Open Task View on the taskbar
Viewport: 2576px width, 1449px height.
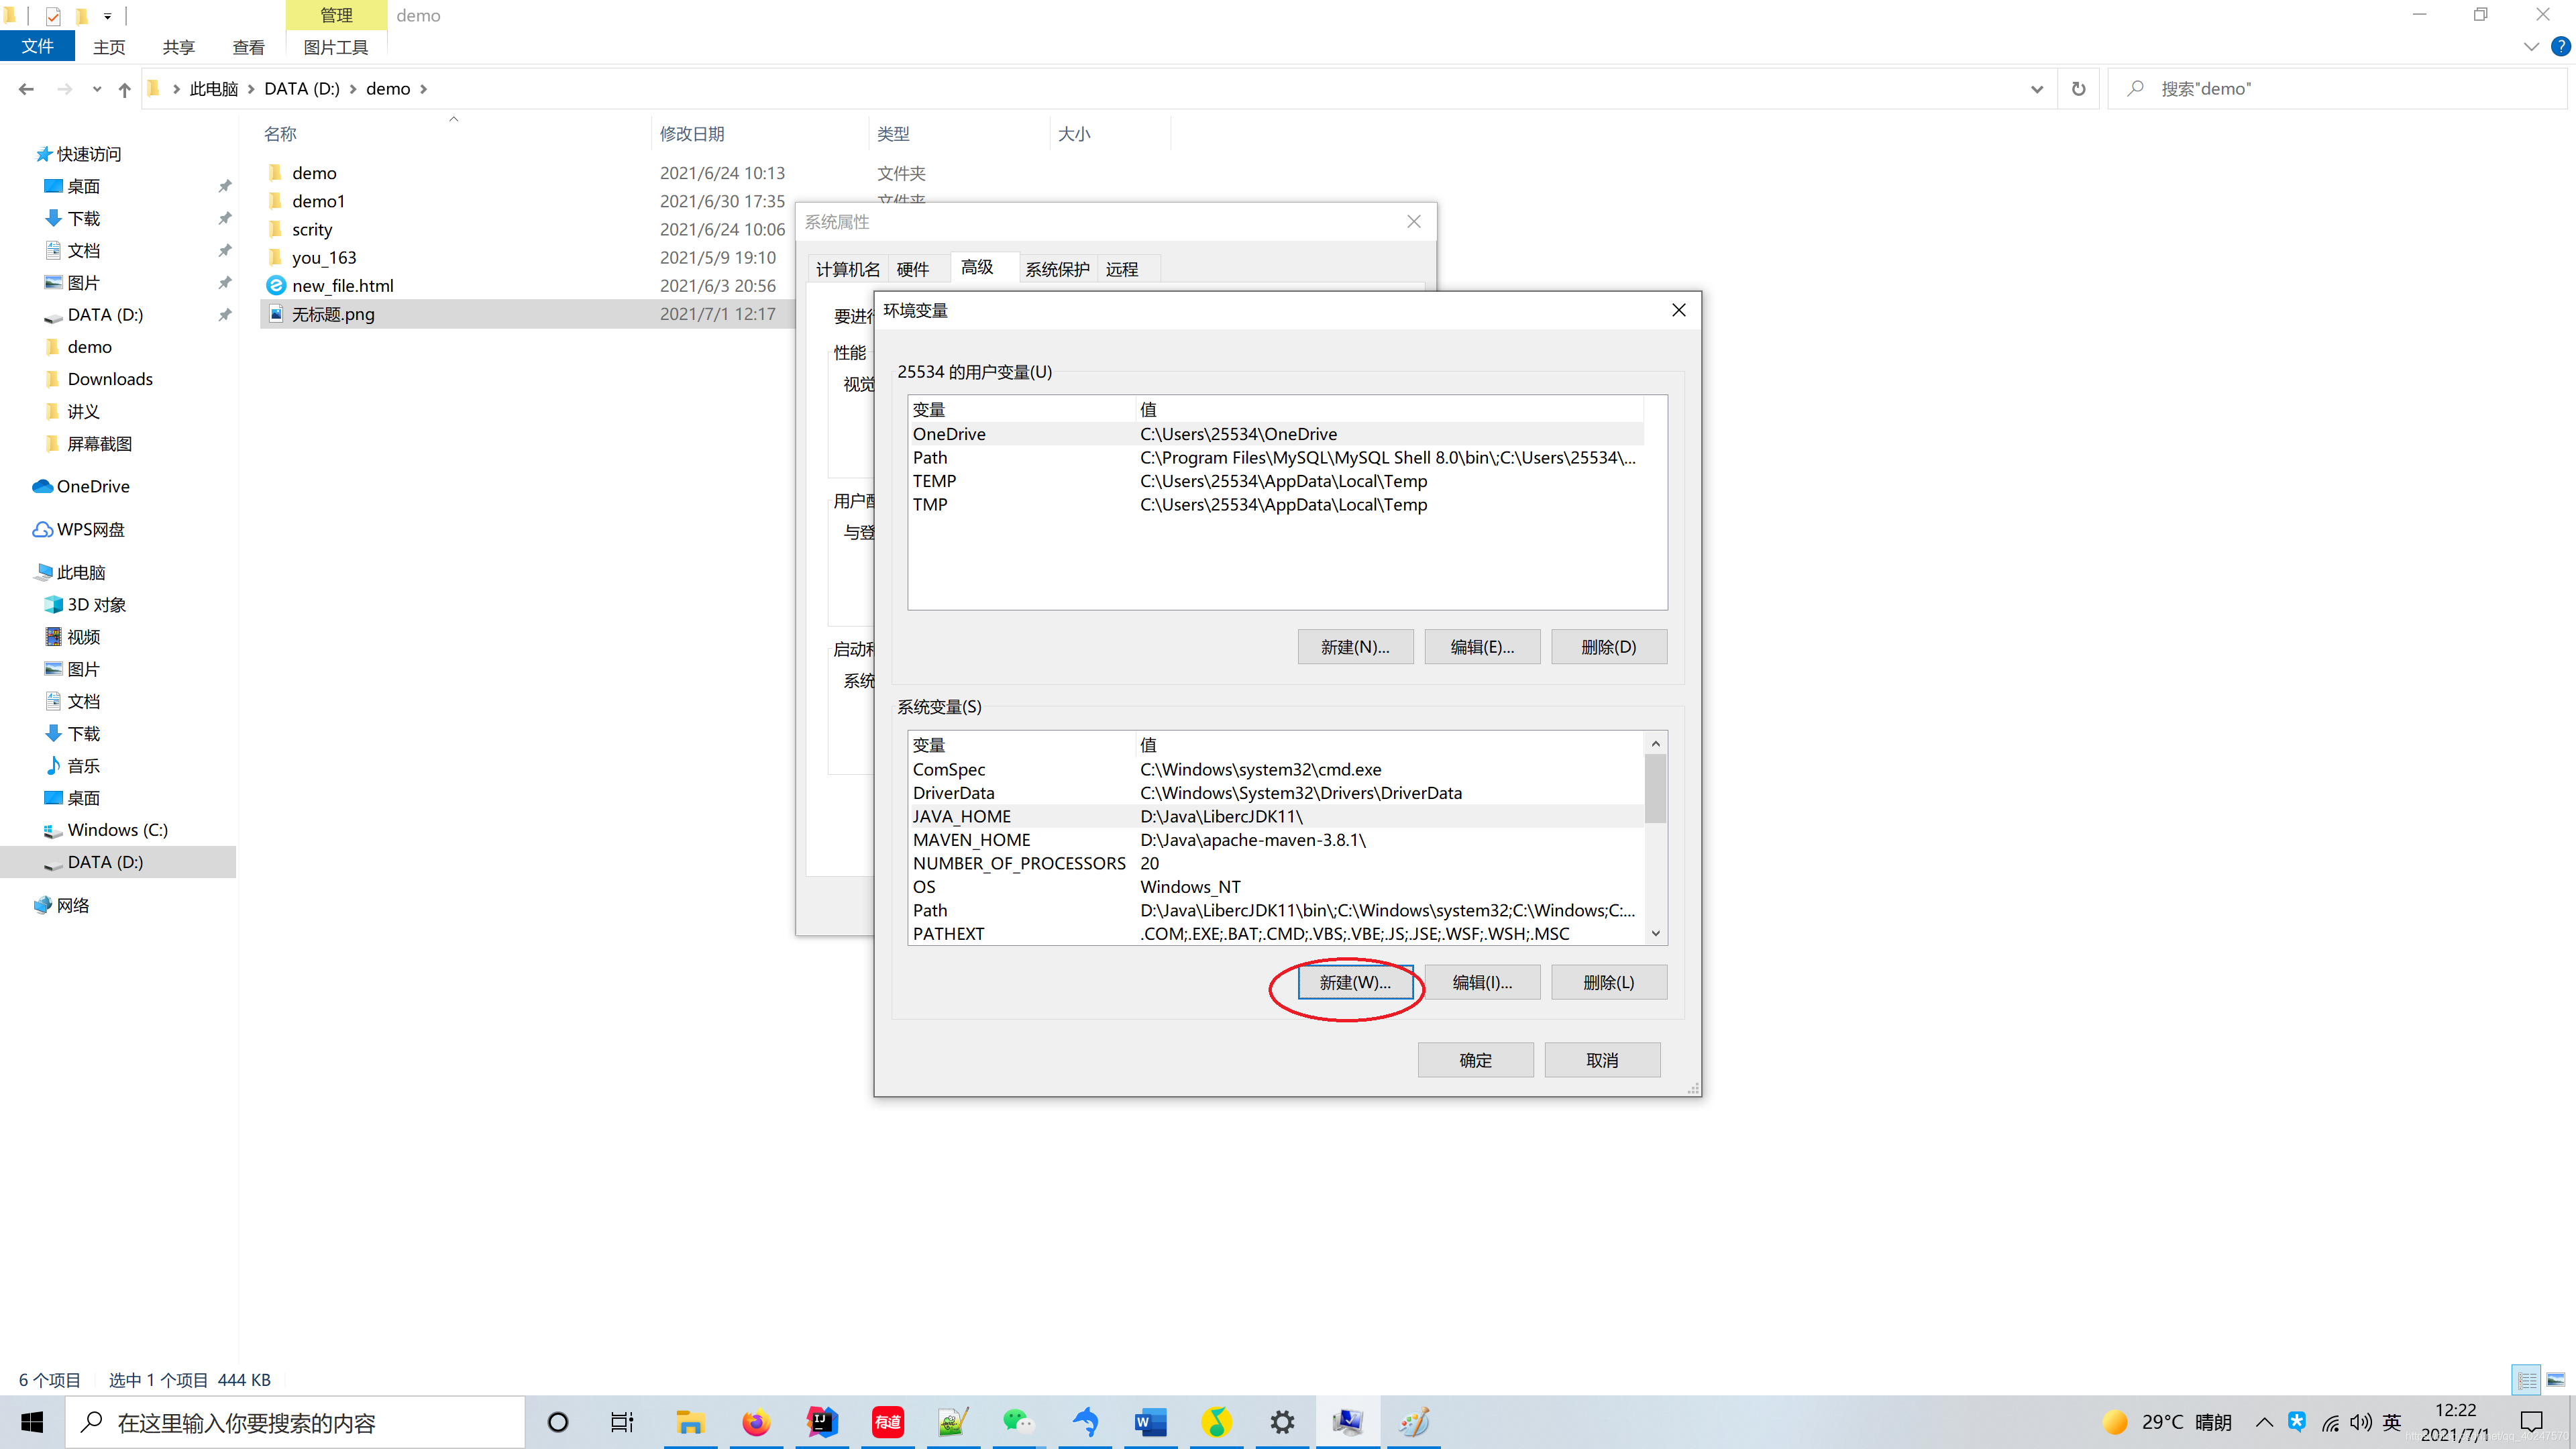click(622, 1422)
